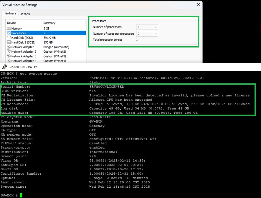Screen dimensions: 261x198
Task: Select Network Adapter 4 Custom (VMnet4) row
Action: [x=46, y=61]
